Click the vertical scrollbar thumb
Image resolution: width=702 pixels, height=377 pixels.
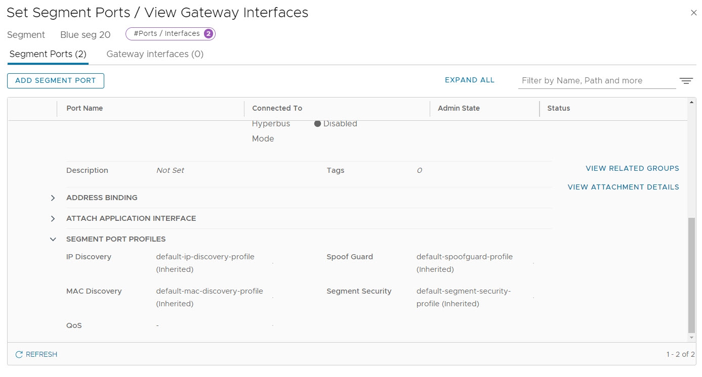pos(692,275)
